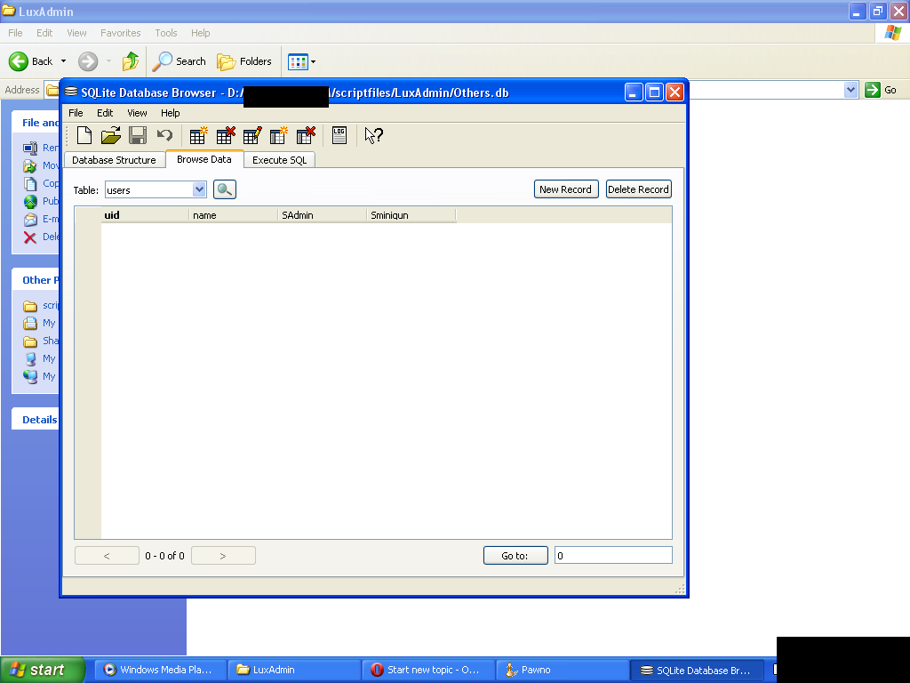Screen dimensions: 910x683
Task: Expand the Details panel header in sidebar
Action: click(36, 420)
